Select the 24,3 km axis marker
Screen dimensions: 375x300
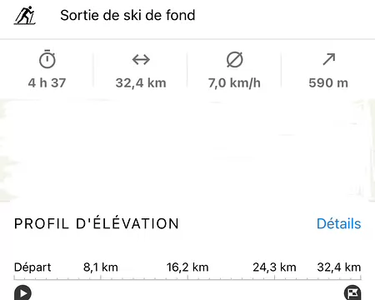pos(274,267)
